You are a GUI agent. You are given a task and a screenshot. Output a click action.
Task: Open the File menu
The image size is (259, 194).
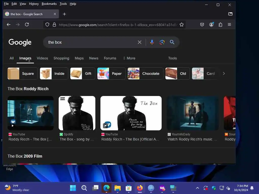tap(6, 4)
